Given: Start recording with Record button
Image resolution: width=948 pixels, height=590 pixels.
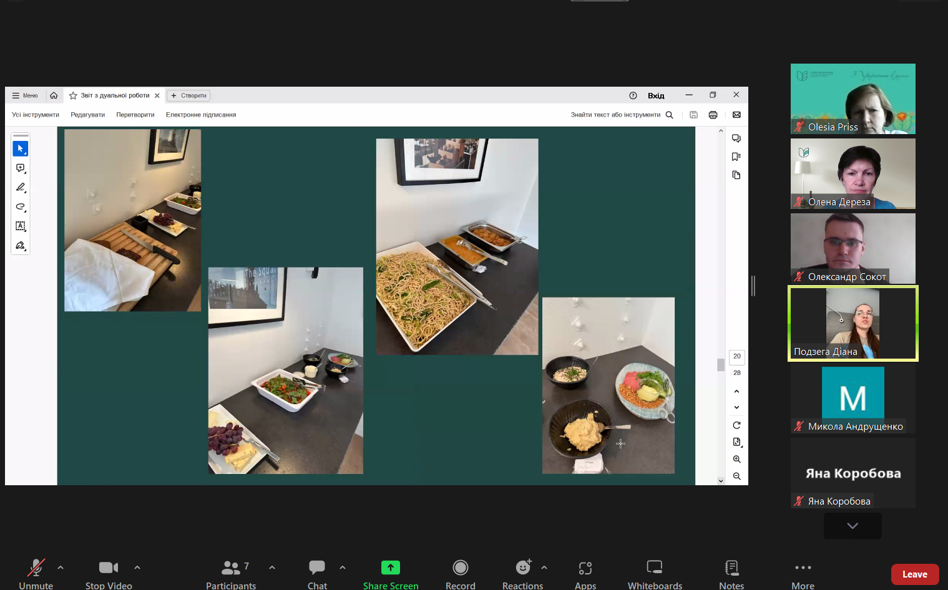Looking at the screenshot, I should 460,568.
